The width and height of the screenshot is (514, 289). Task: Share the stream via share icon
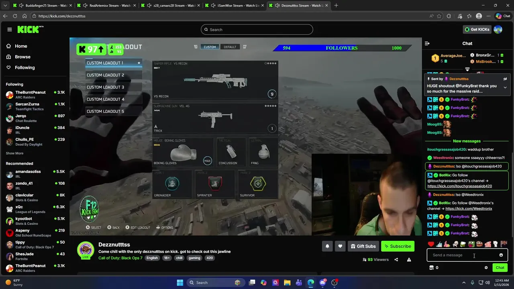(396, 260)
